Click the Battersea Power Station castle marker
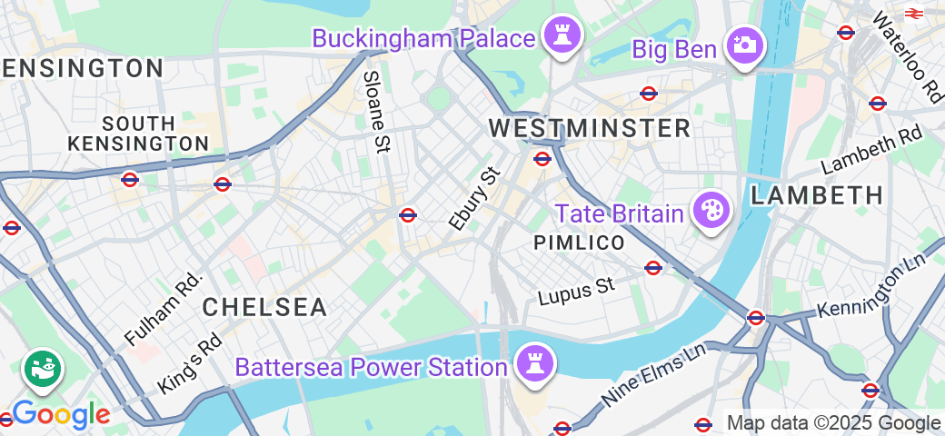The width and height of the screenshot is (945, 436). [534, 364]
